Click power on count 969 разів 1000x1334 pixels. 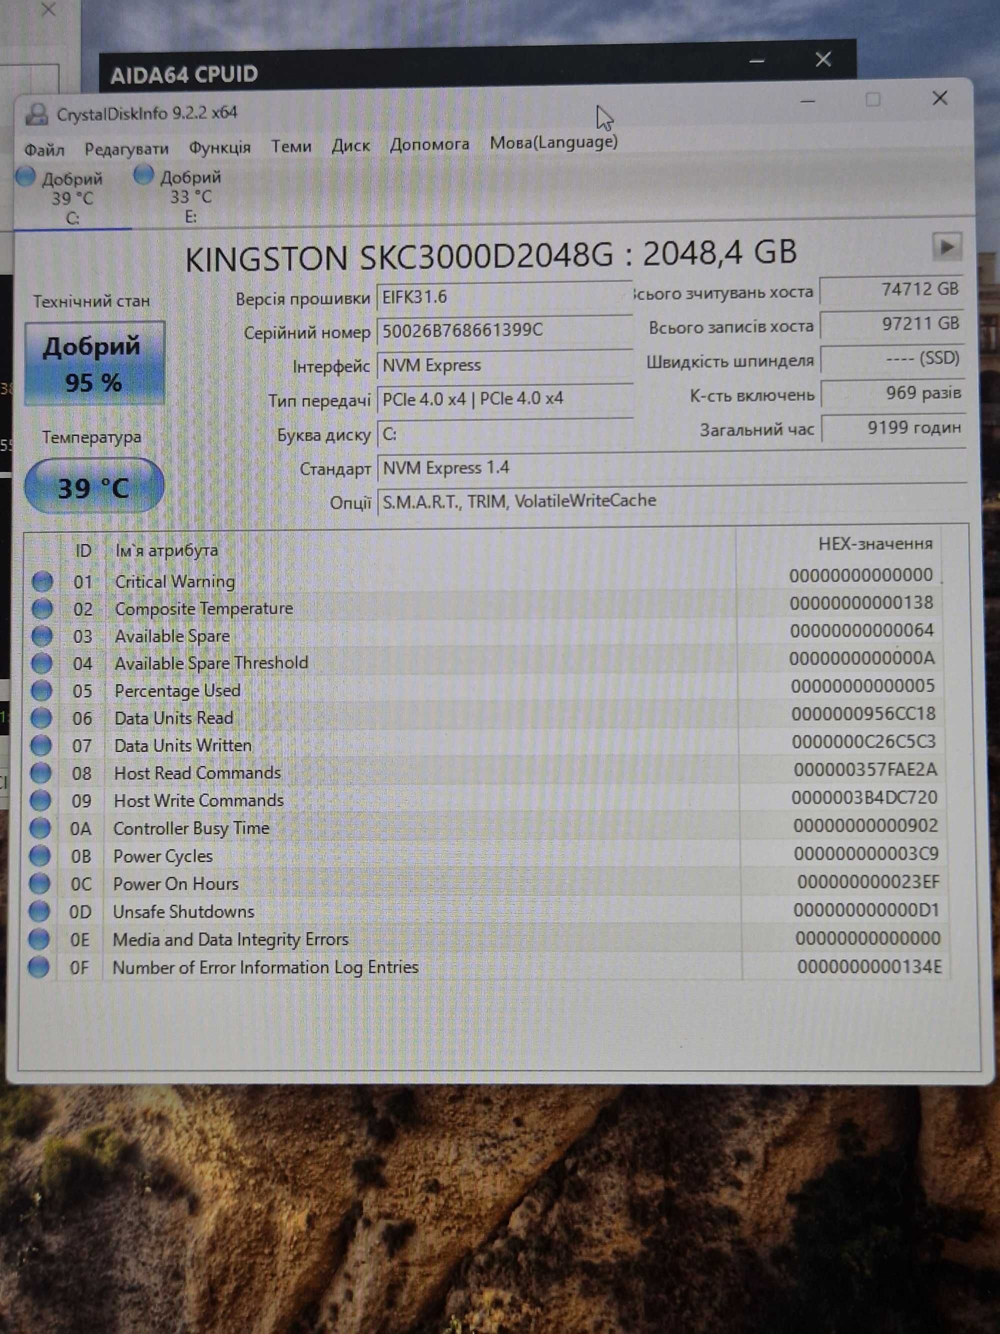click(x=893, y=393)
